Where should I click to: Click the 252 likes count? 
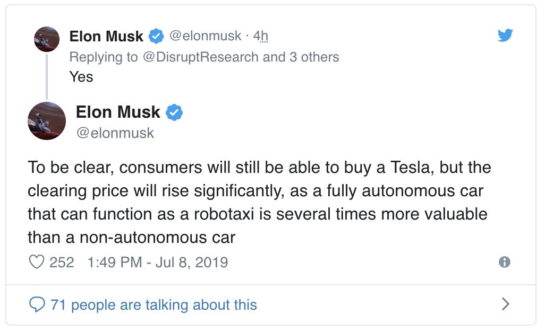pyautogui.click(x=62, y=263)
